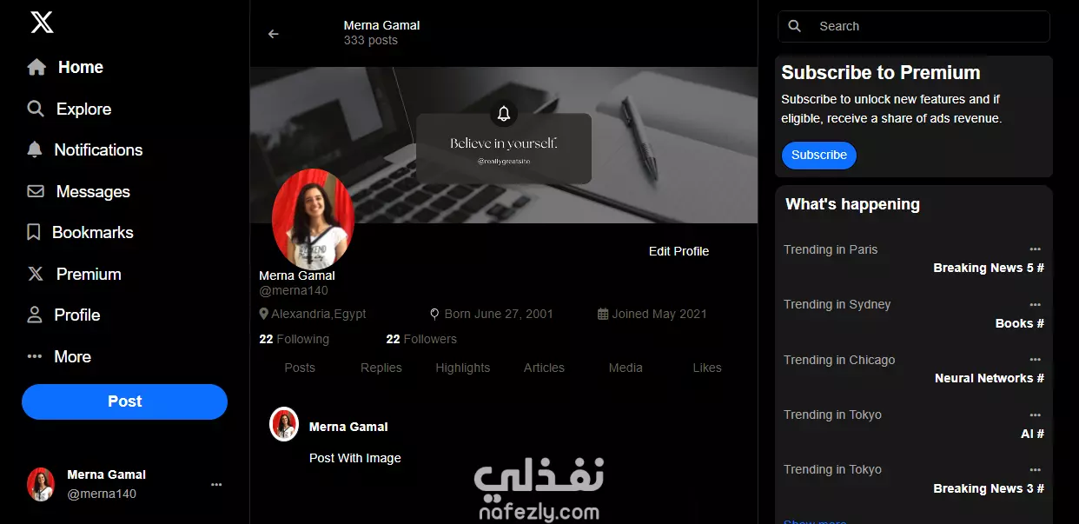The image size is (1079, 524).
Task: Open the Breaking News 5 # trend
Action: point(989,268)
